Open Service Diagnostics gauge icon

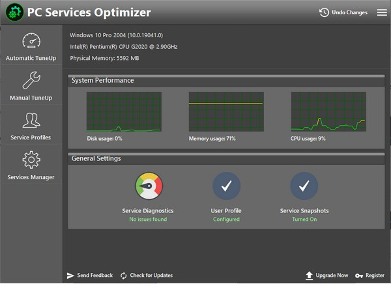[x=149, y=186]
